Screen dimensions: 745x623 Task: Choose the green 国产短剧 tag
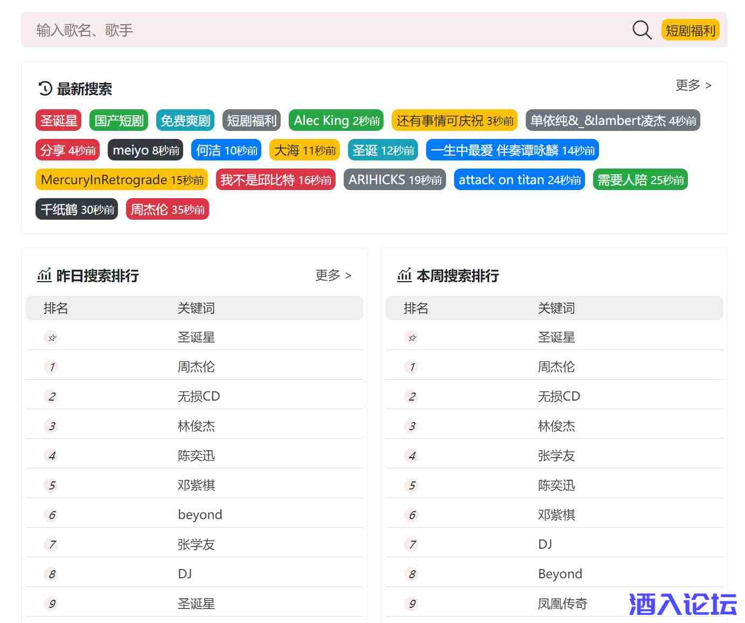click(x=119, y=121)
